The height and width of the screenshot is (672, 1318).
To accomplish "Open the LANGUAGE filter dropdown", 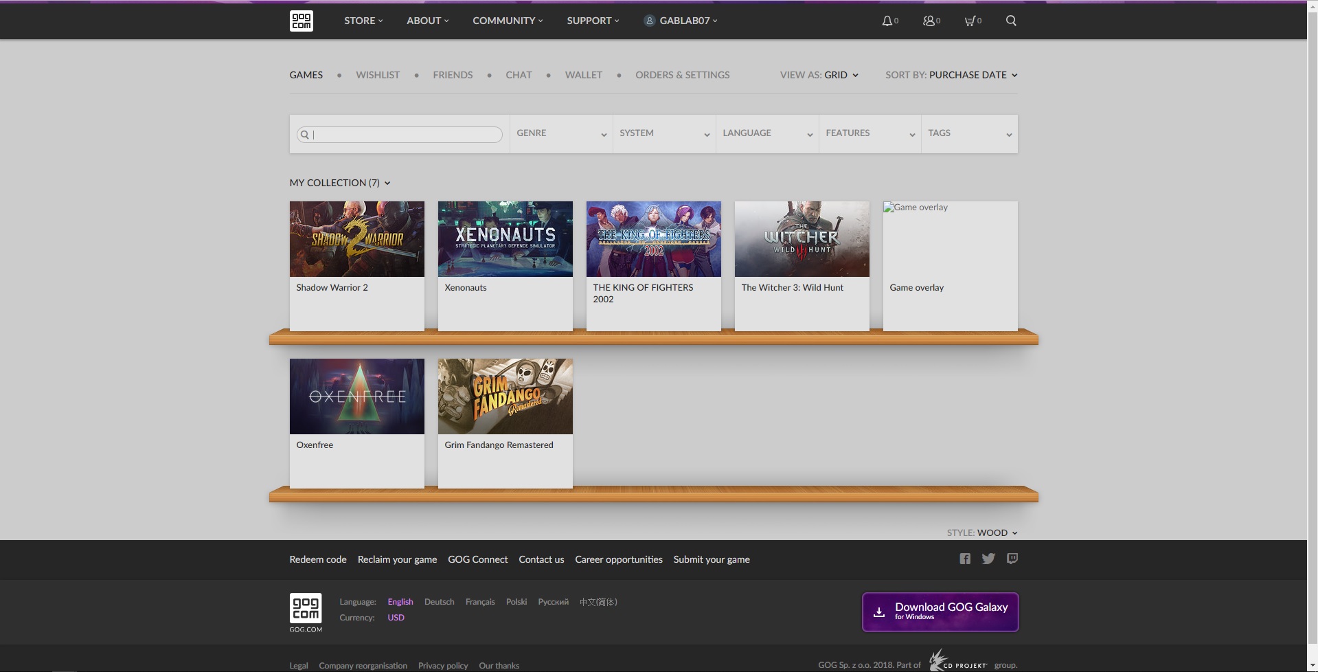I will pyautogui.click(x=767, y=133).
